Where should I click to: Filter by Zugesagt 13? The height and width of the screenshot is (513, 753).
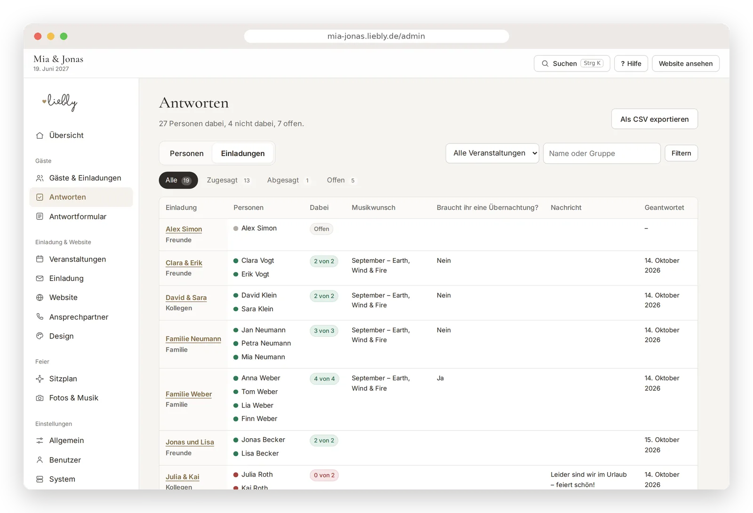click(229, 181)
